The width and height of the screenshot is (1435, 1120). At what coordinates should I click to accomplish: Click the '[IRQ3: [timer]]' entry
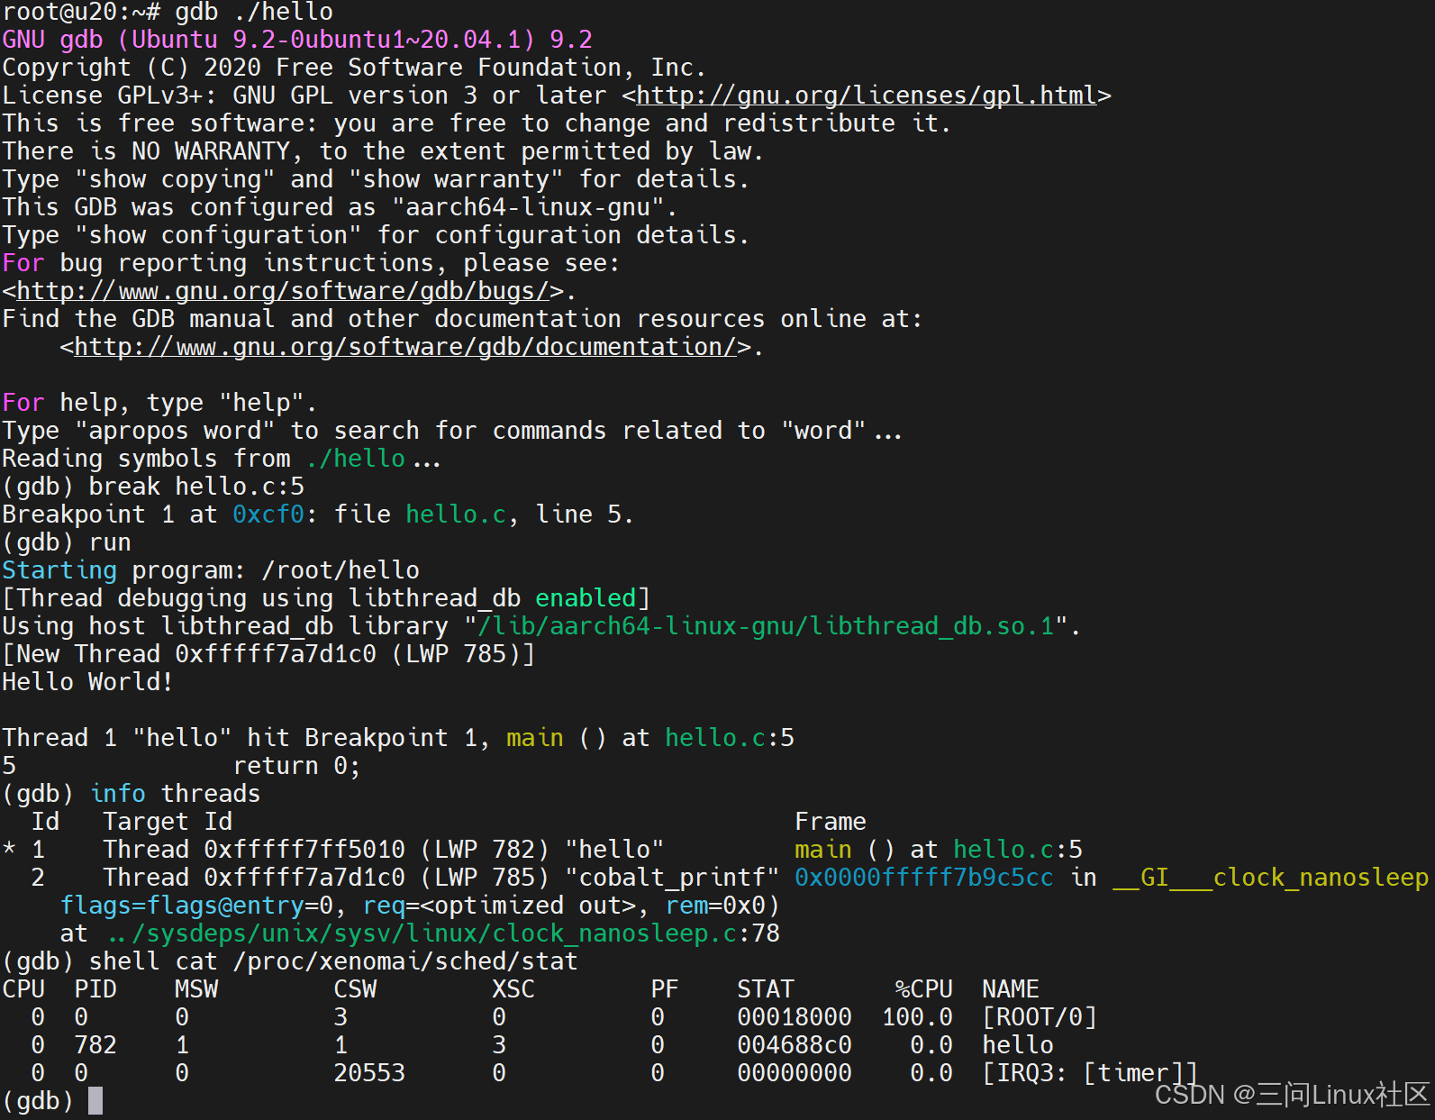(1090, 1073)
